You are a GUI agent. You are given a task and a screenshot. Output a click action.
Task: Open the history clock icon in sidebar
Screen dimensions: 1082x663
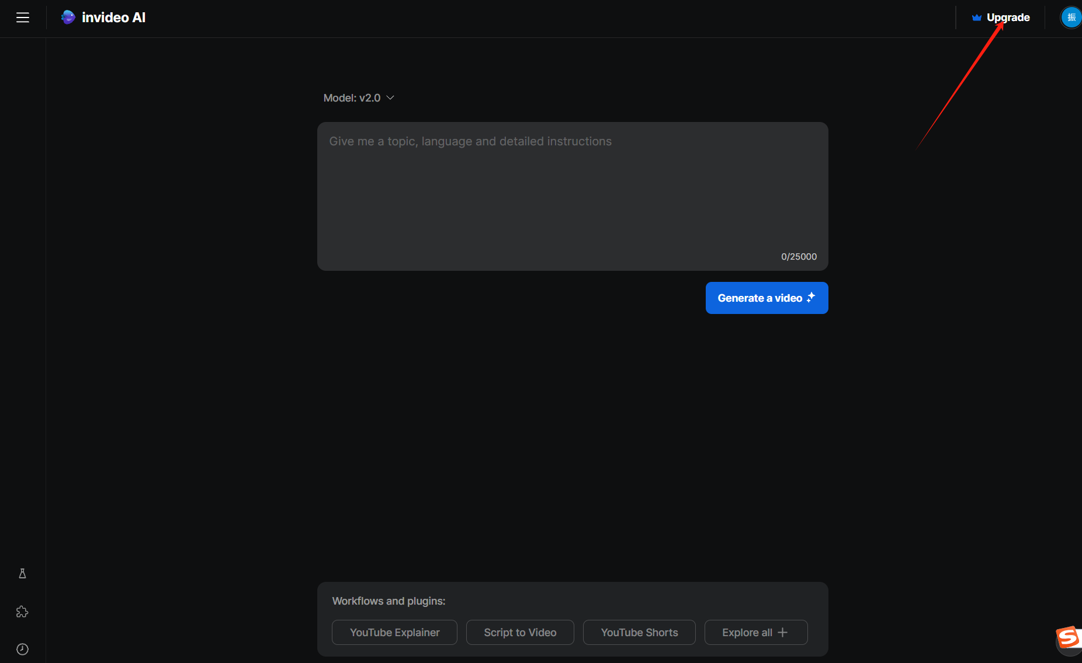tap(22, 649)
